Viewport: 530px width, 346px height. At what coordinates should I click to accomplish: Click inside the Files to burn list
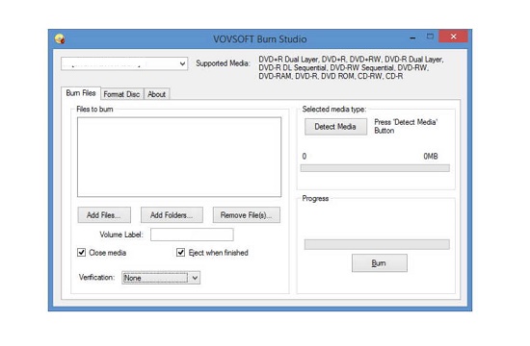(179, 157)
